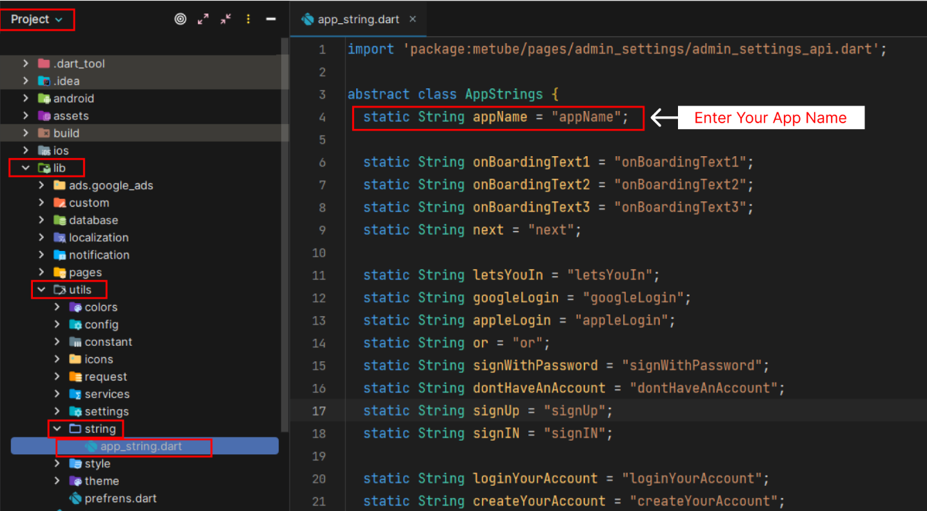Open the Project view dropdown
The width and height of the screenshot is (927, 511).
pyautogui.click(x=37, y=19)
